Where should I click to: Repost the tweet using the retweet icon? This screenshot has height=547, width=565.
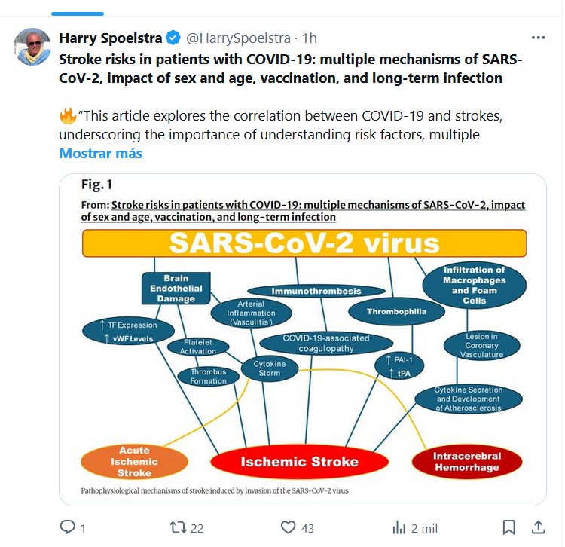tap(179, 527)
